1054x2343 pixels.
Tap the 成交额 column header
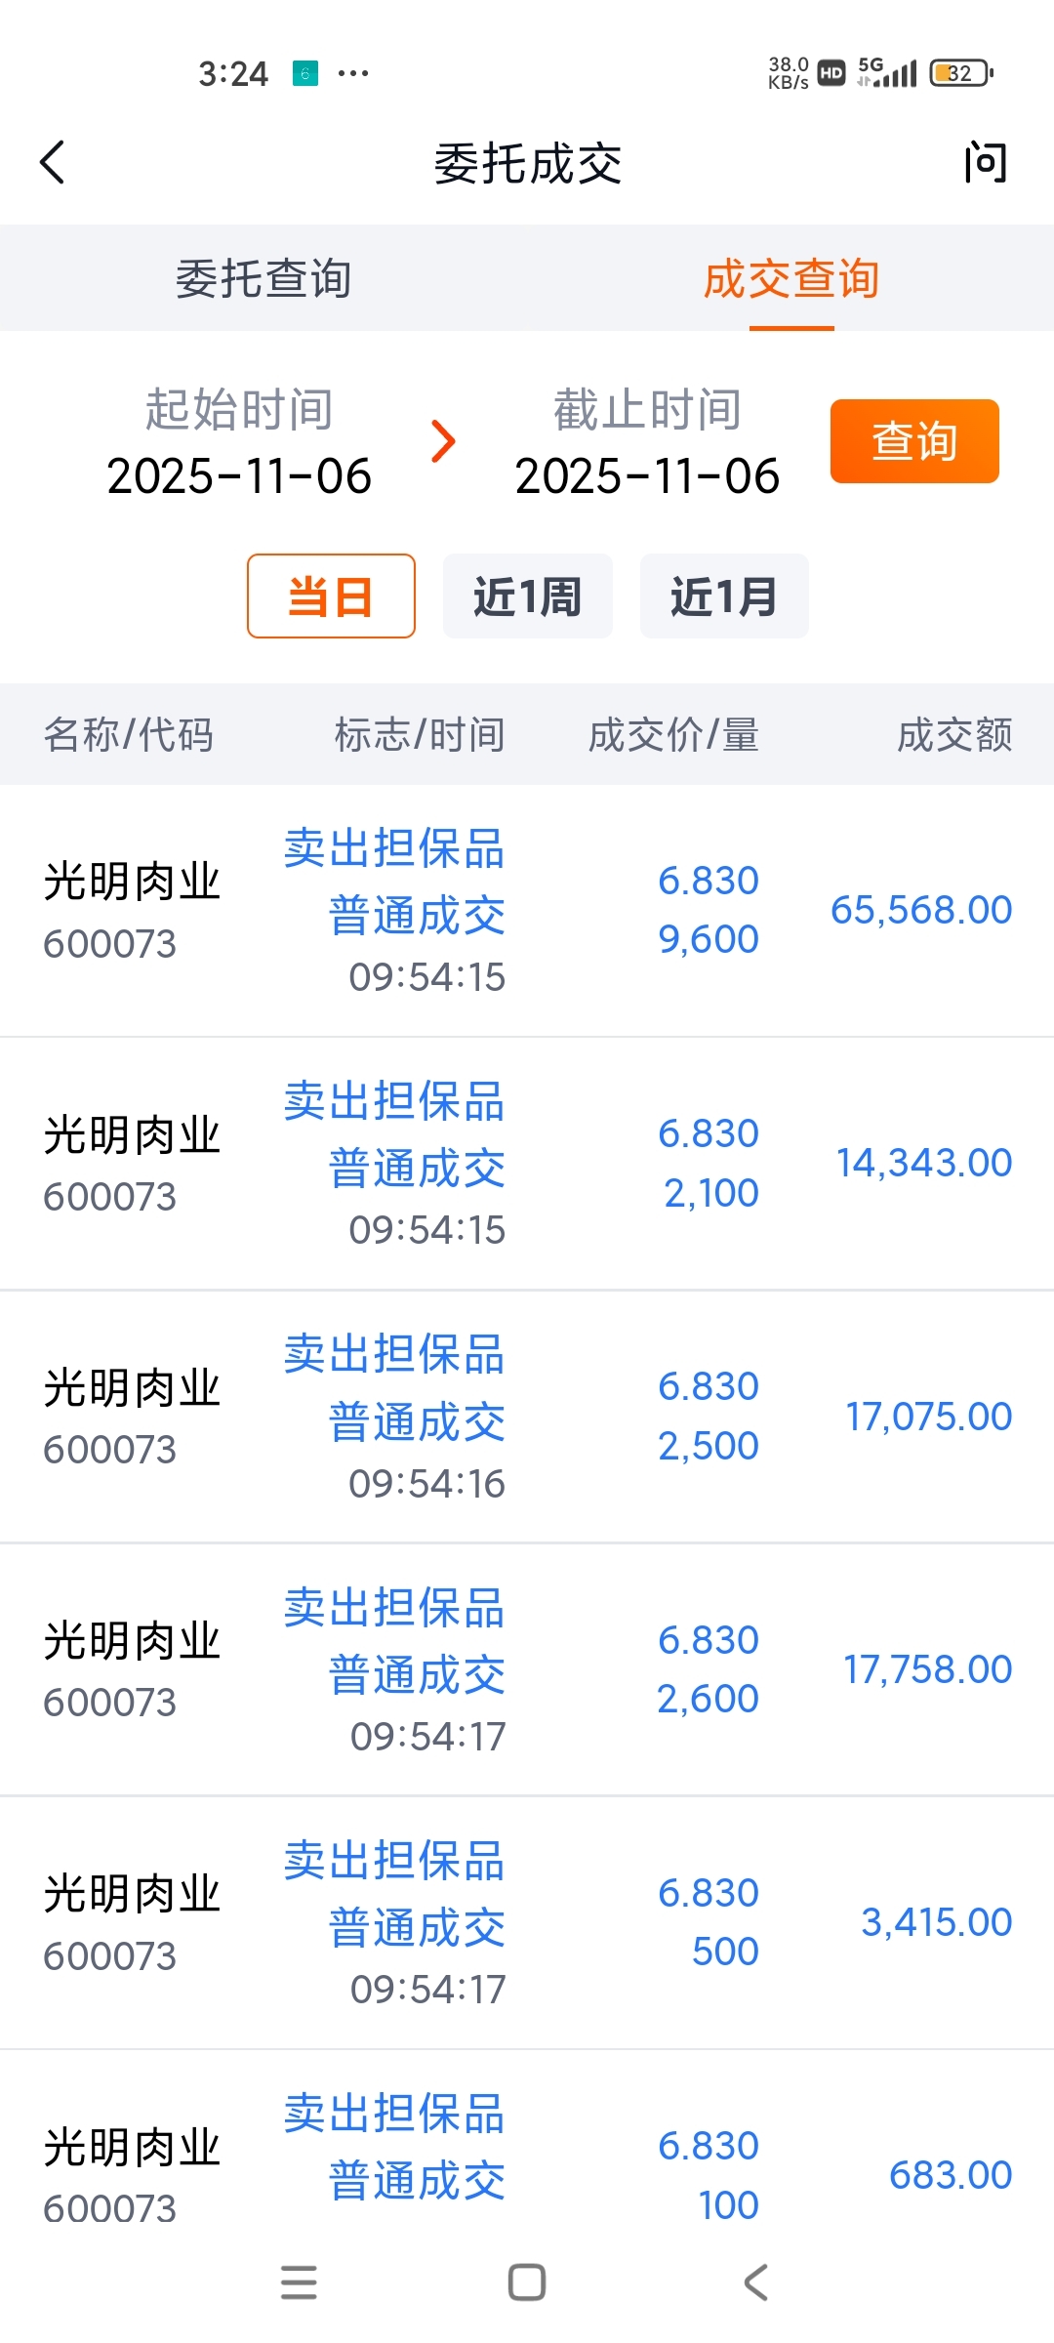pos(953,735)
